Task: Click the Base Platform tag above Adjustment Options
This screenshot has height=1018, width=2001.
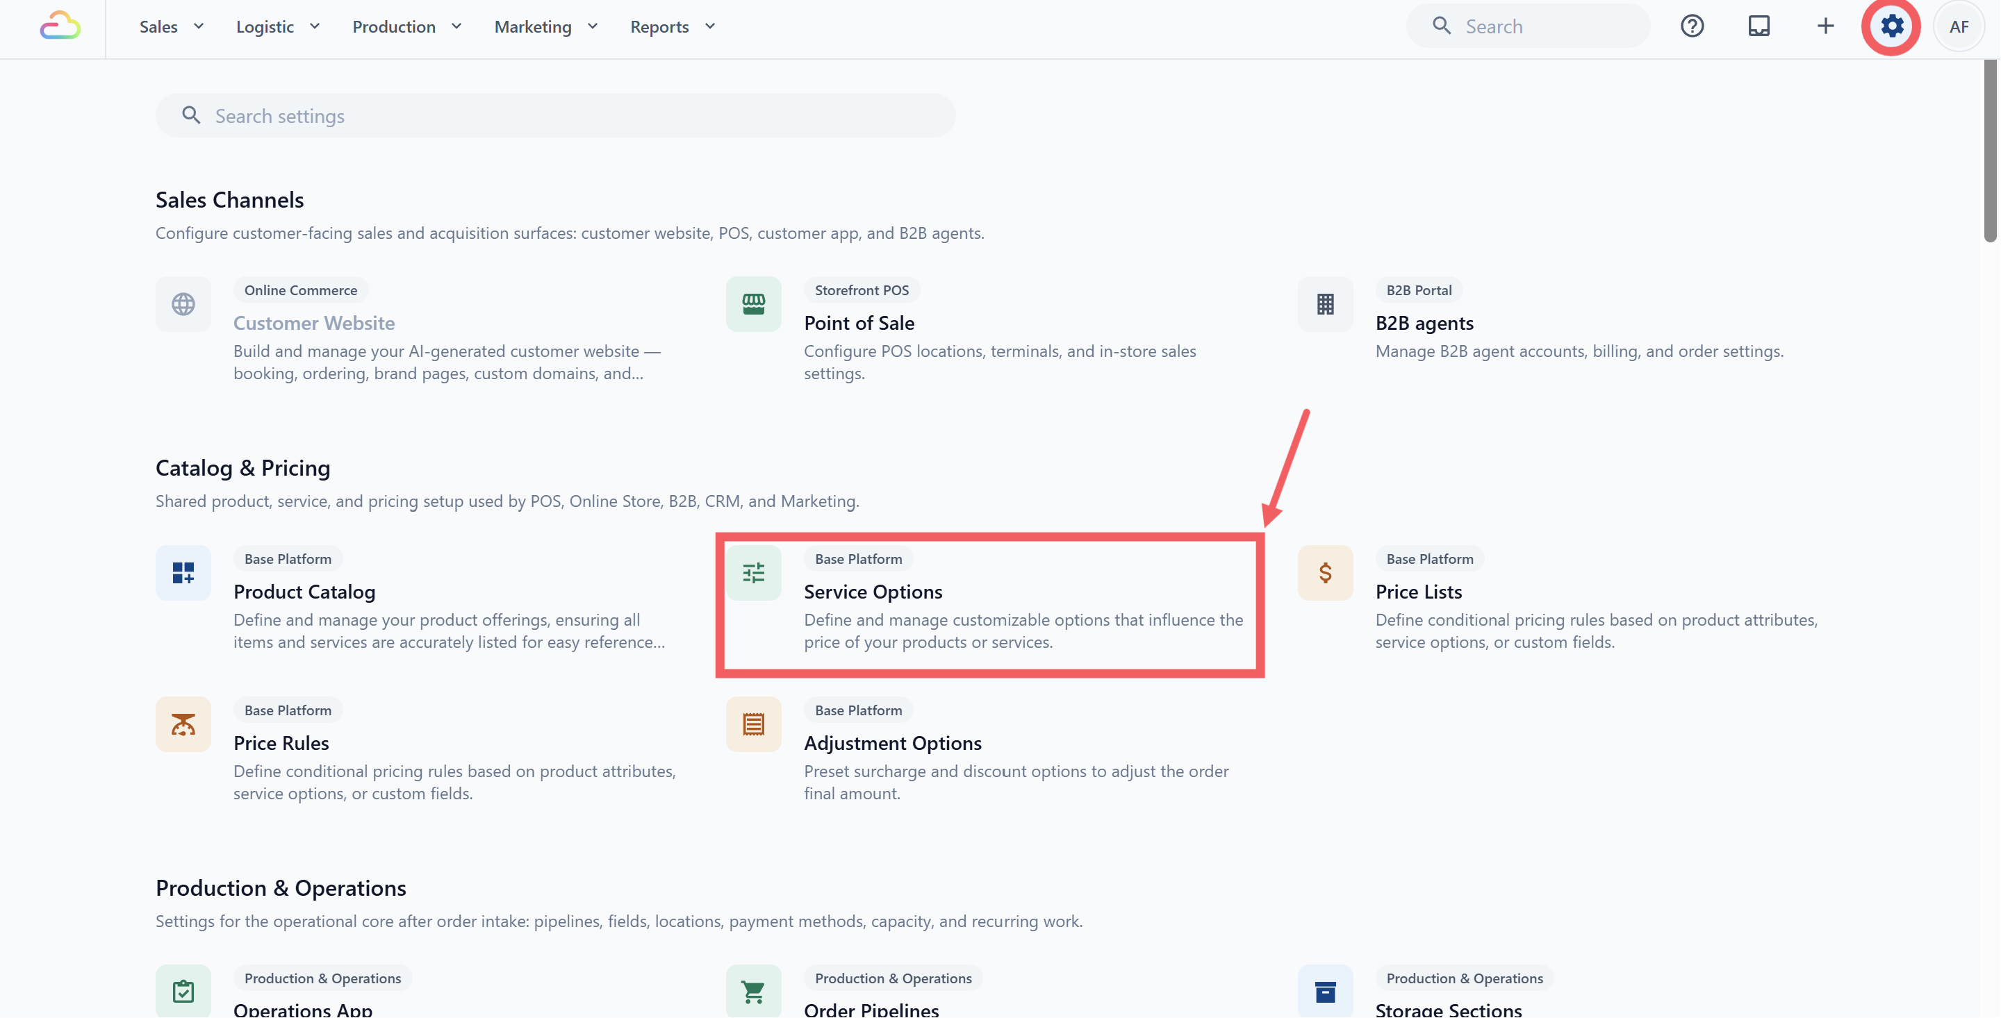Action: [x=858, y=710]
